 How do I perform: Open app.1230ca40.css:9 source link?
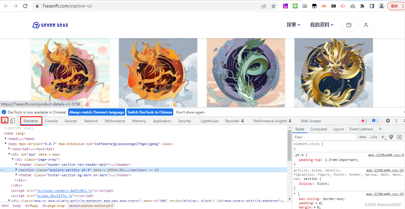(386, 155)
